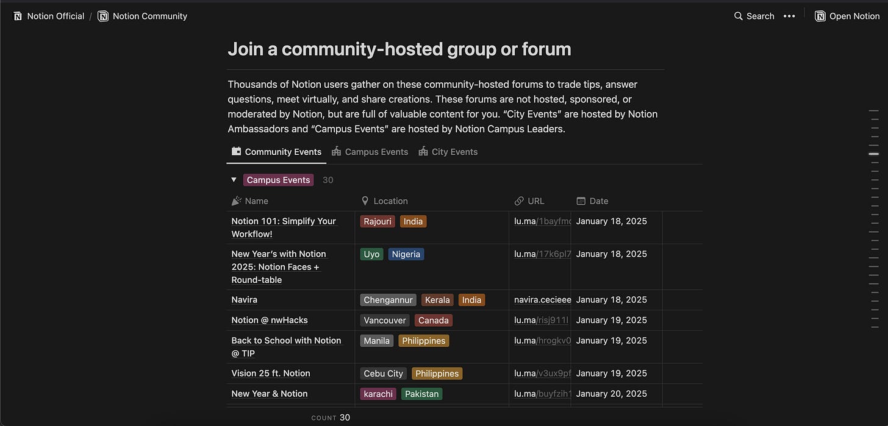Screen dimensions: 888x426
Task: Click the Notion Community breadcrumb icon
Action: [x=103, y=16]
